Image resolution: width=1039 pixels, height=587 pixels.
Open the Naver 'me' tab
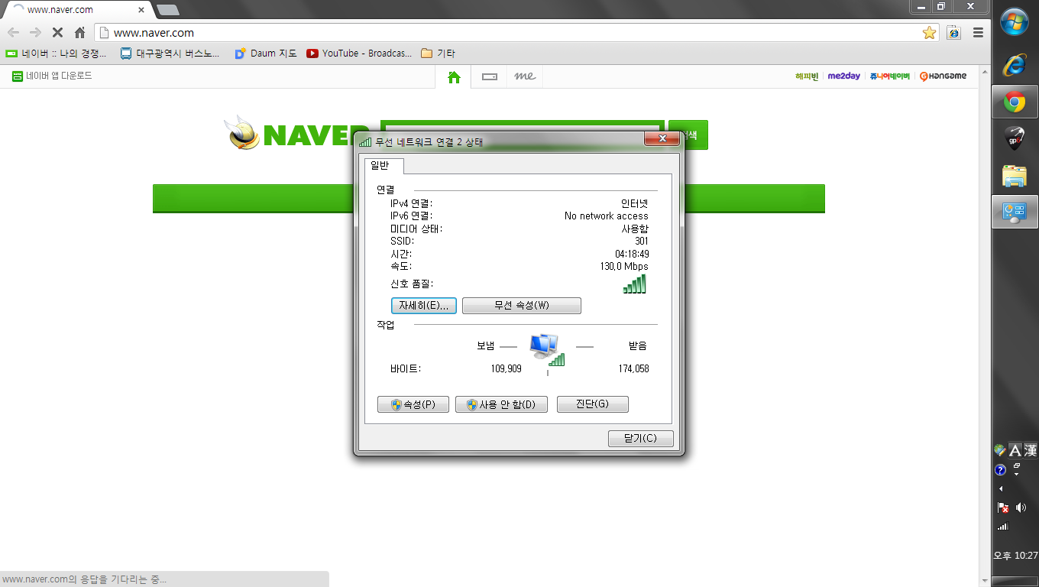pos(525,76)
